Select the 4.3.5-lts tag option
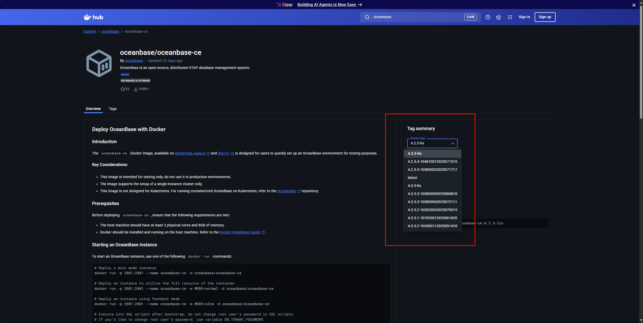Image resolution: width=643 pixels, height=323 pixels. pos(432,186)
